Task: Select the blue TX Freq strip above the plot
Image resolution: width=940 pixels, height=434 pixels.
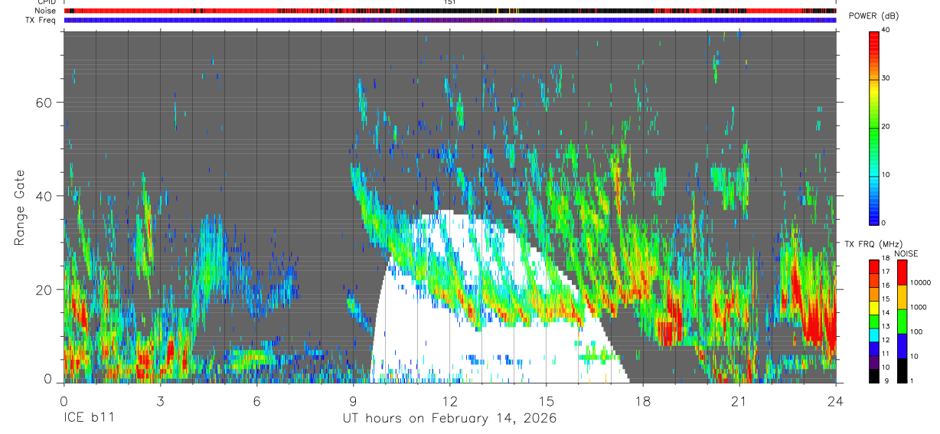Action: pyautogui.click(x=449, y=20)
